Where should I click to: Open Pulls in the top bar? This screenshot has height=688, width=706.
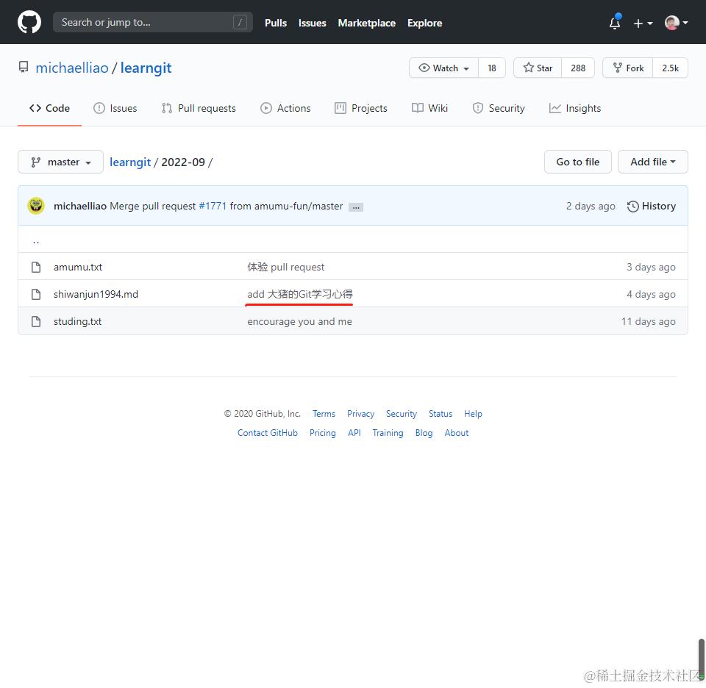(276, 23)
